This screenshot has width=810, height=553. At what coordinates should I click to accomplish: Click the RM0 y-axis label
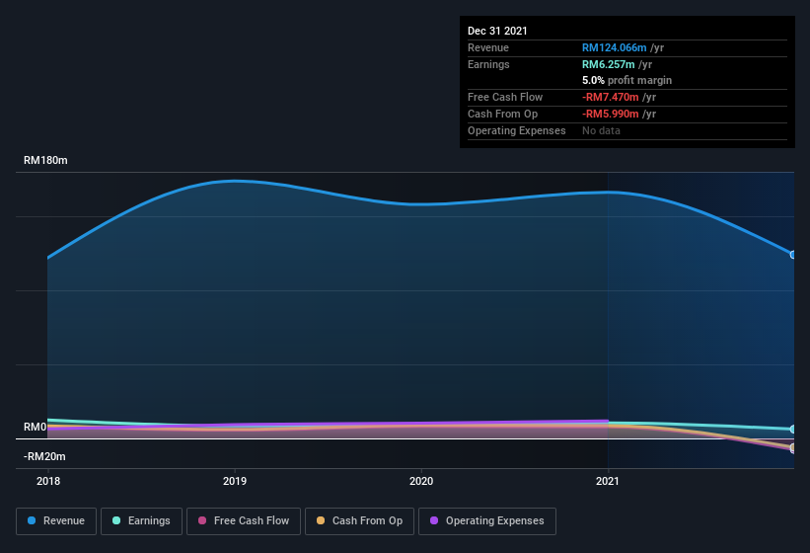pos(35,427)
